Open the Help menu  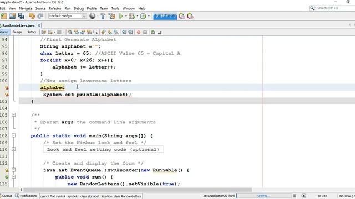point(142,8)
